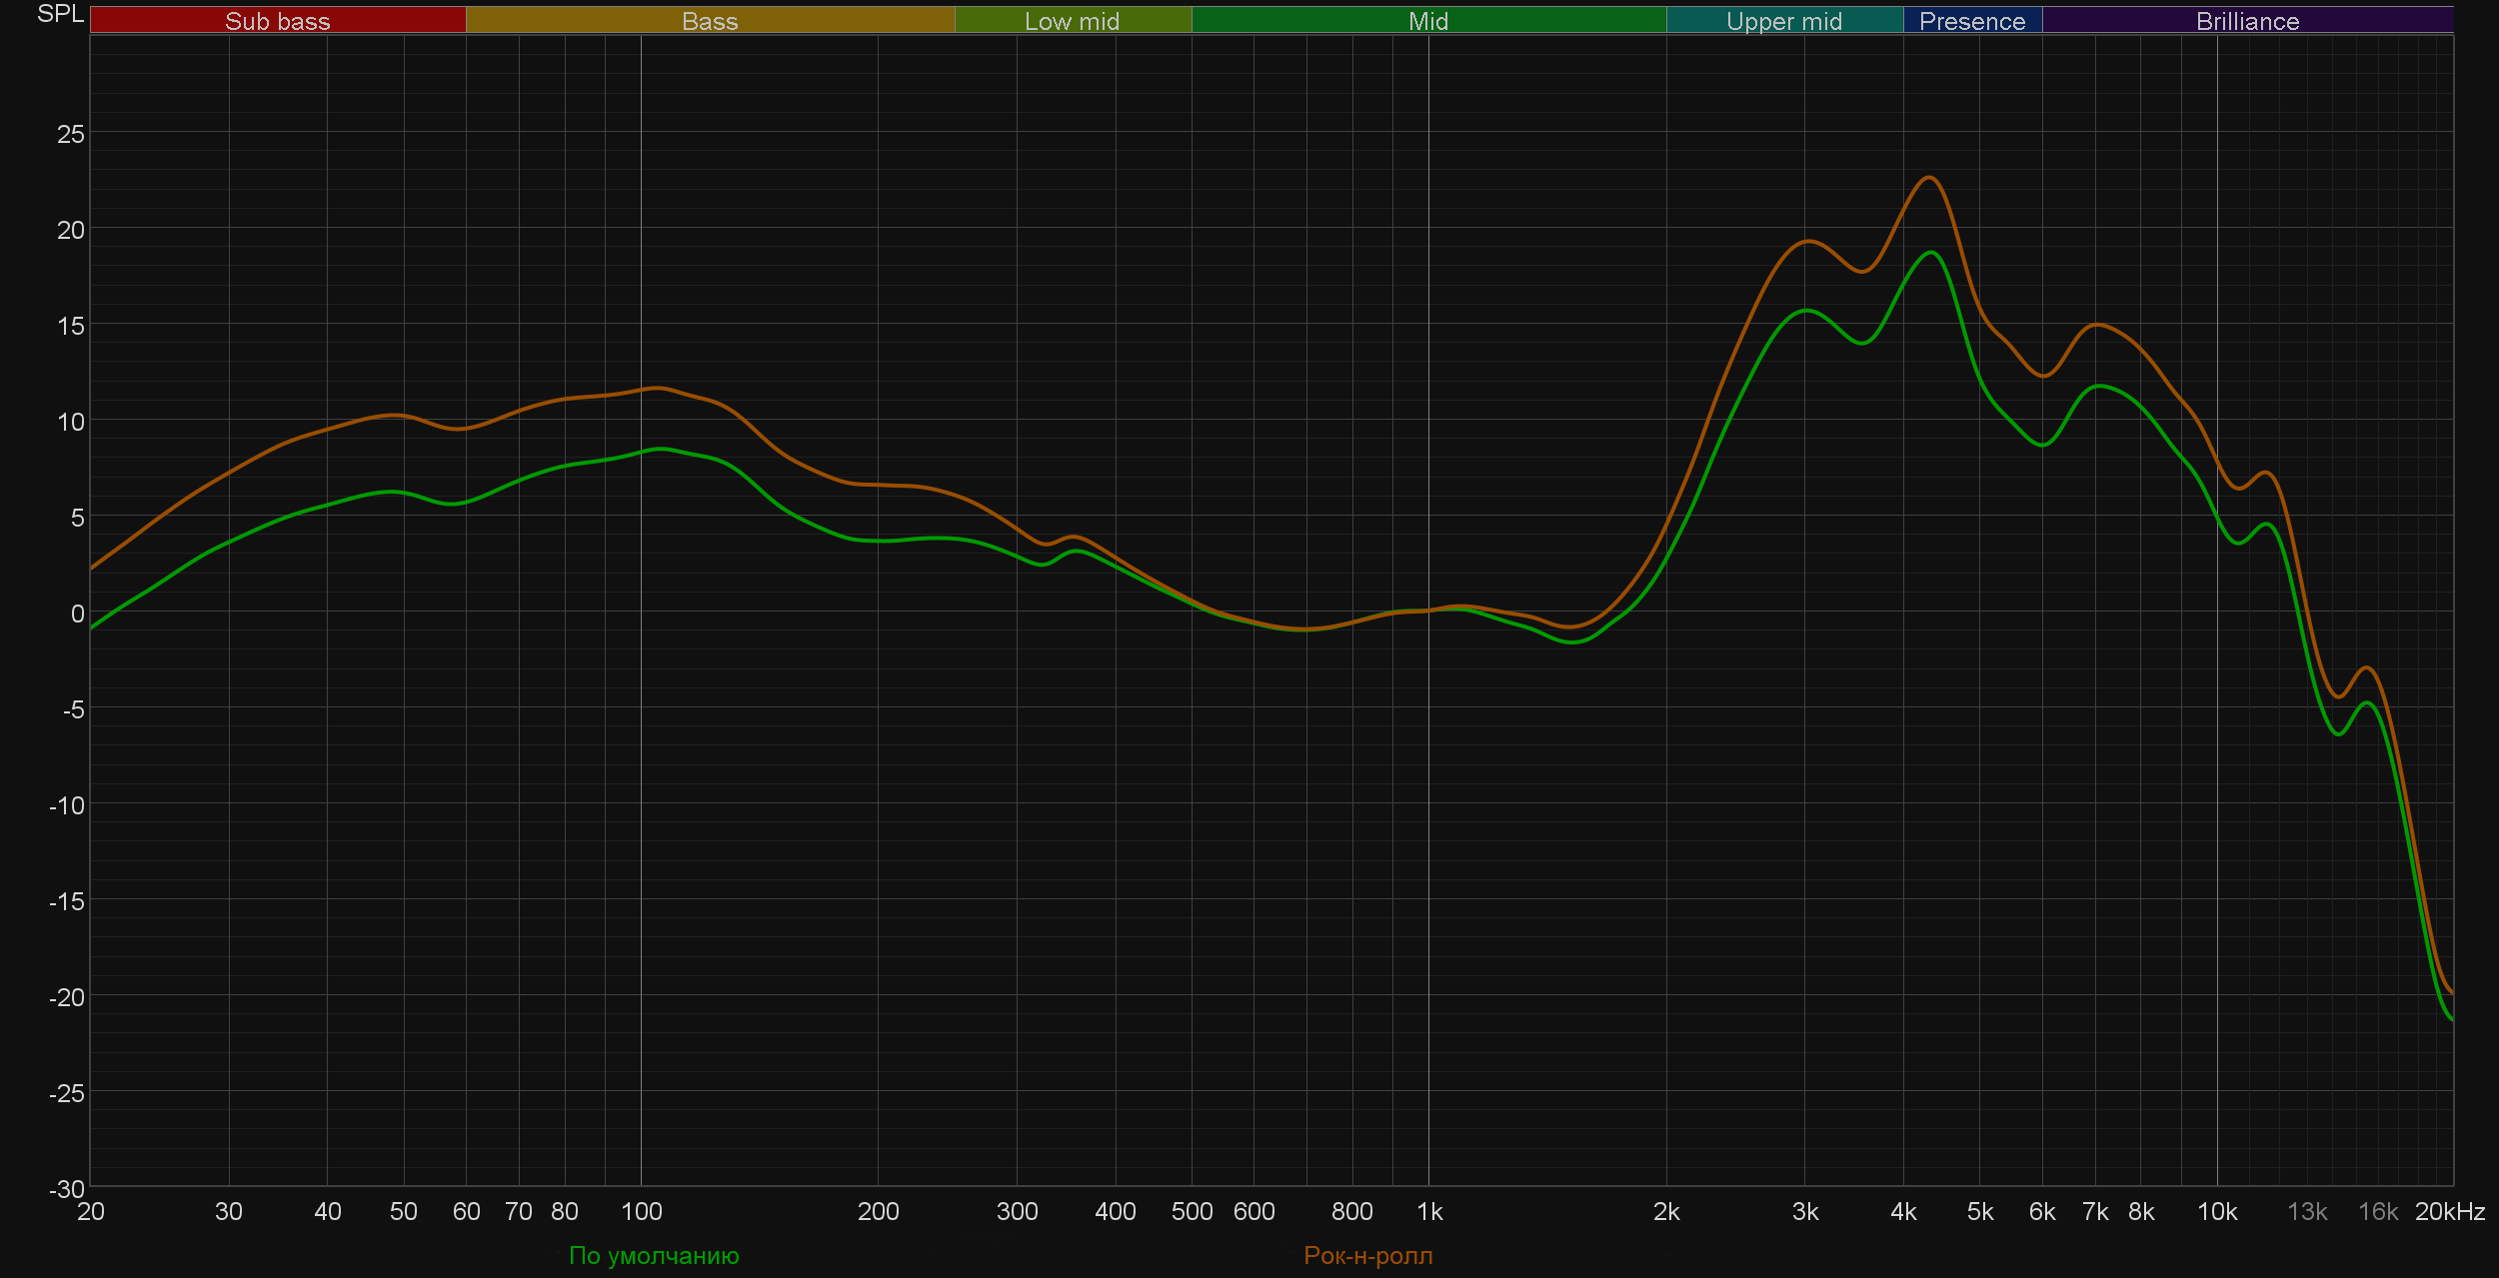
Task: Click the 1k frequency axis label
Action: (x=1429, y=1212)
